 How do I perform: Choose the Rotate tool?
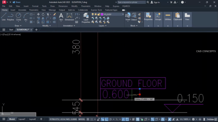(43, 14)
